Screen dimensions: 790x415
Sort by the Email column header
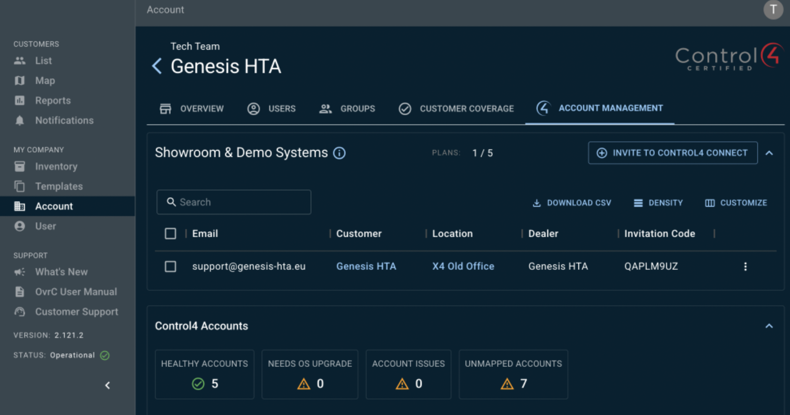tap(205, 234)
